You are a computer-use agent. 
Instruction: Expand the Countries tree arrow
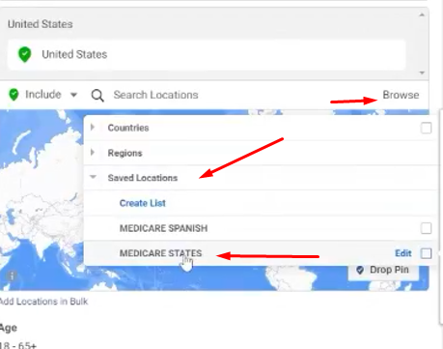pos(93,127)
